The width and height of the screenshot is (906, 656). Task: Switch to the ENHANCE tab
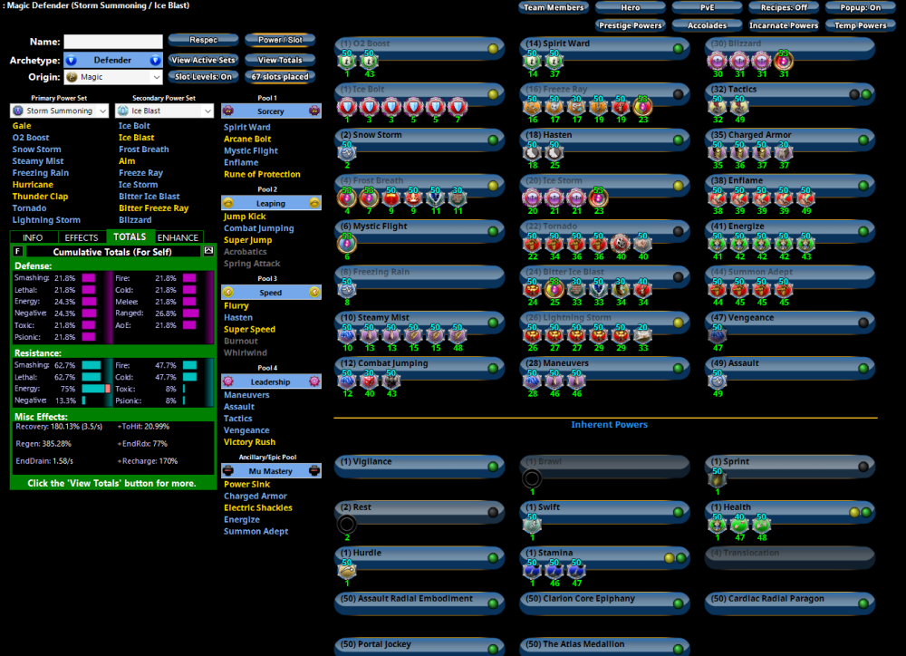[x=178, y=237]
